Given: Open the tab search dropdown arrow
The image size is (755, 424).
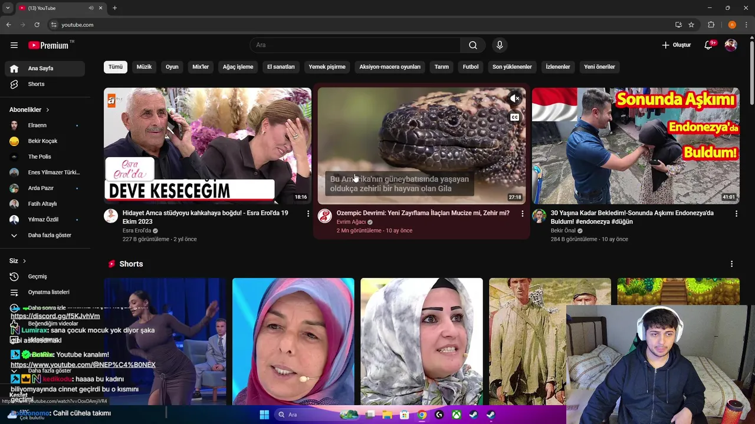Looking at the screenshot, I should tap(8, 8).
